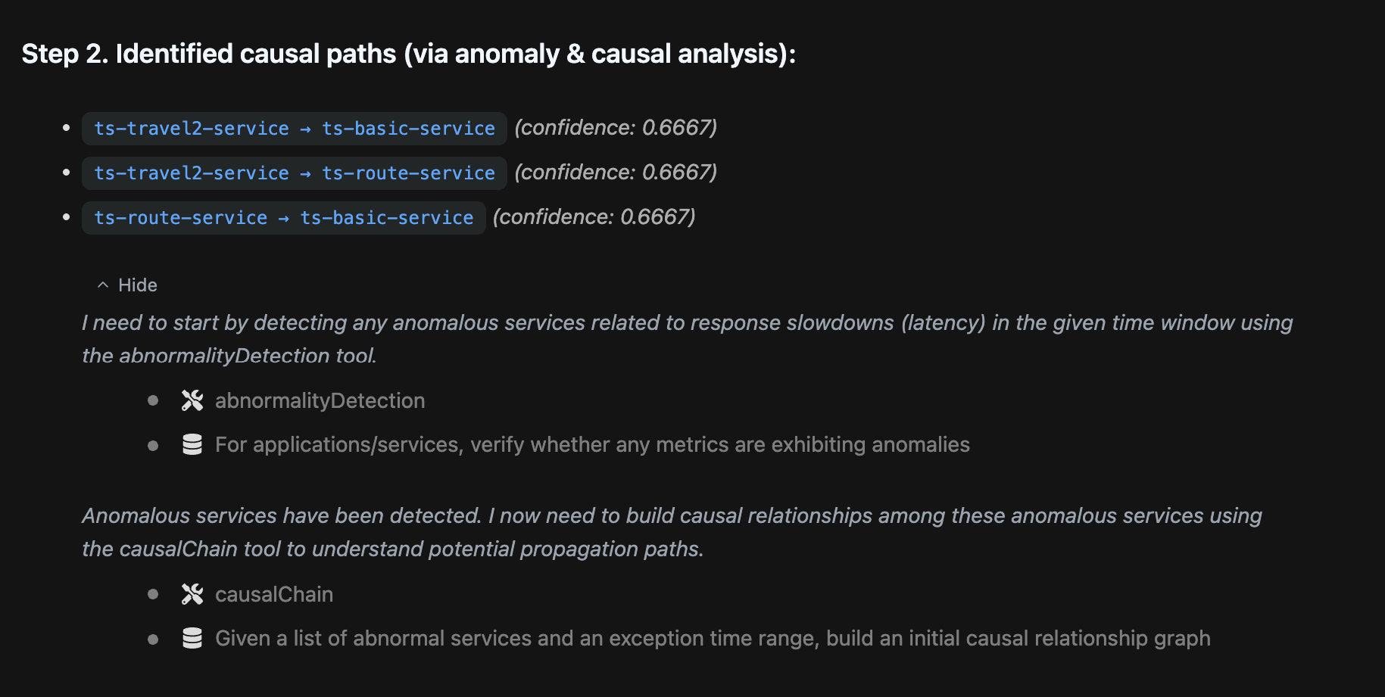Image resolution: width=1385 pixels, height=697 pixels.
Task: Click the 'build an initial causal relationship graph' description
Action: pos(713,638)
